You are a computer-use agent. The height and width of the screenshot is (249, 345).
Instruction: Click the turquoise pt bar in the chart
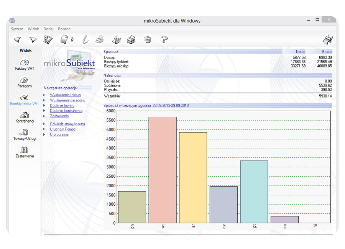(x=254, y=192)
